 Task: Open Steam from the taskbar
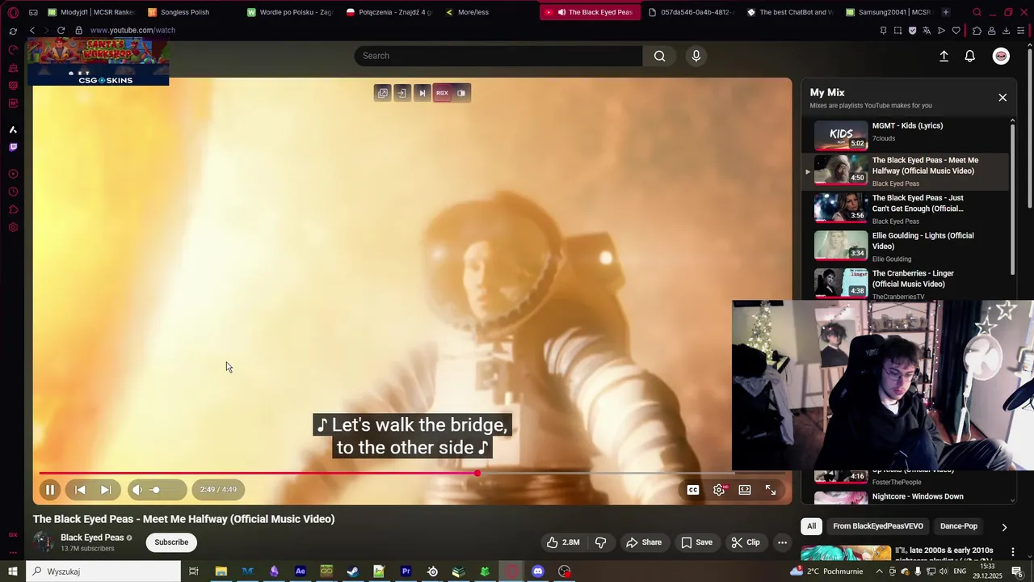click(353, 571)
